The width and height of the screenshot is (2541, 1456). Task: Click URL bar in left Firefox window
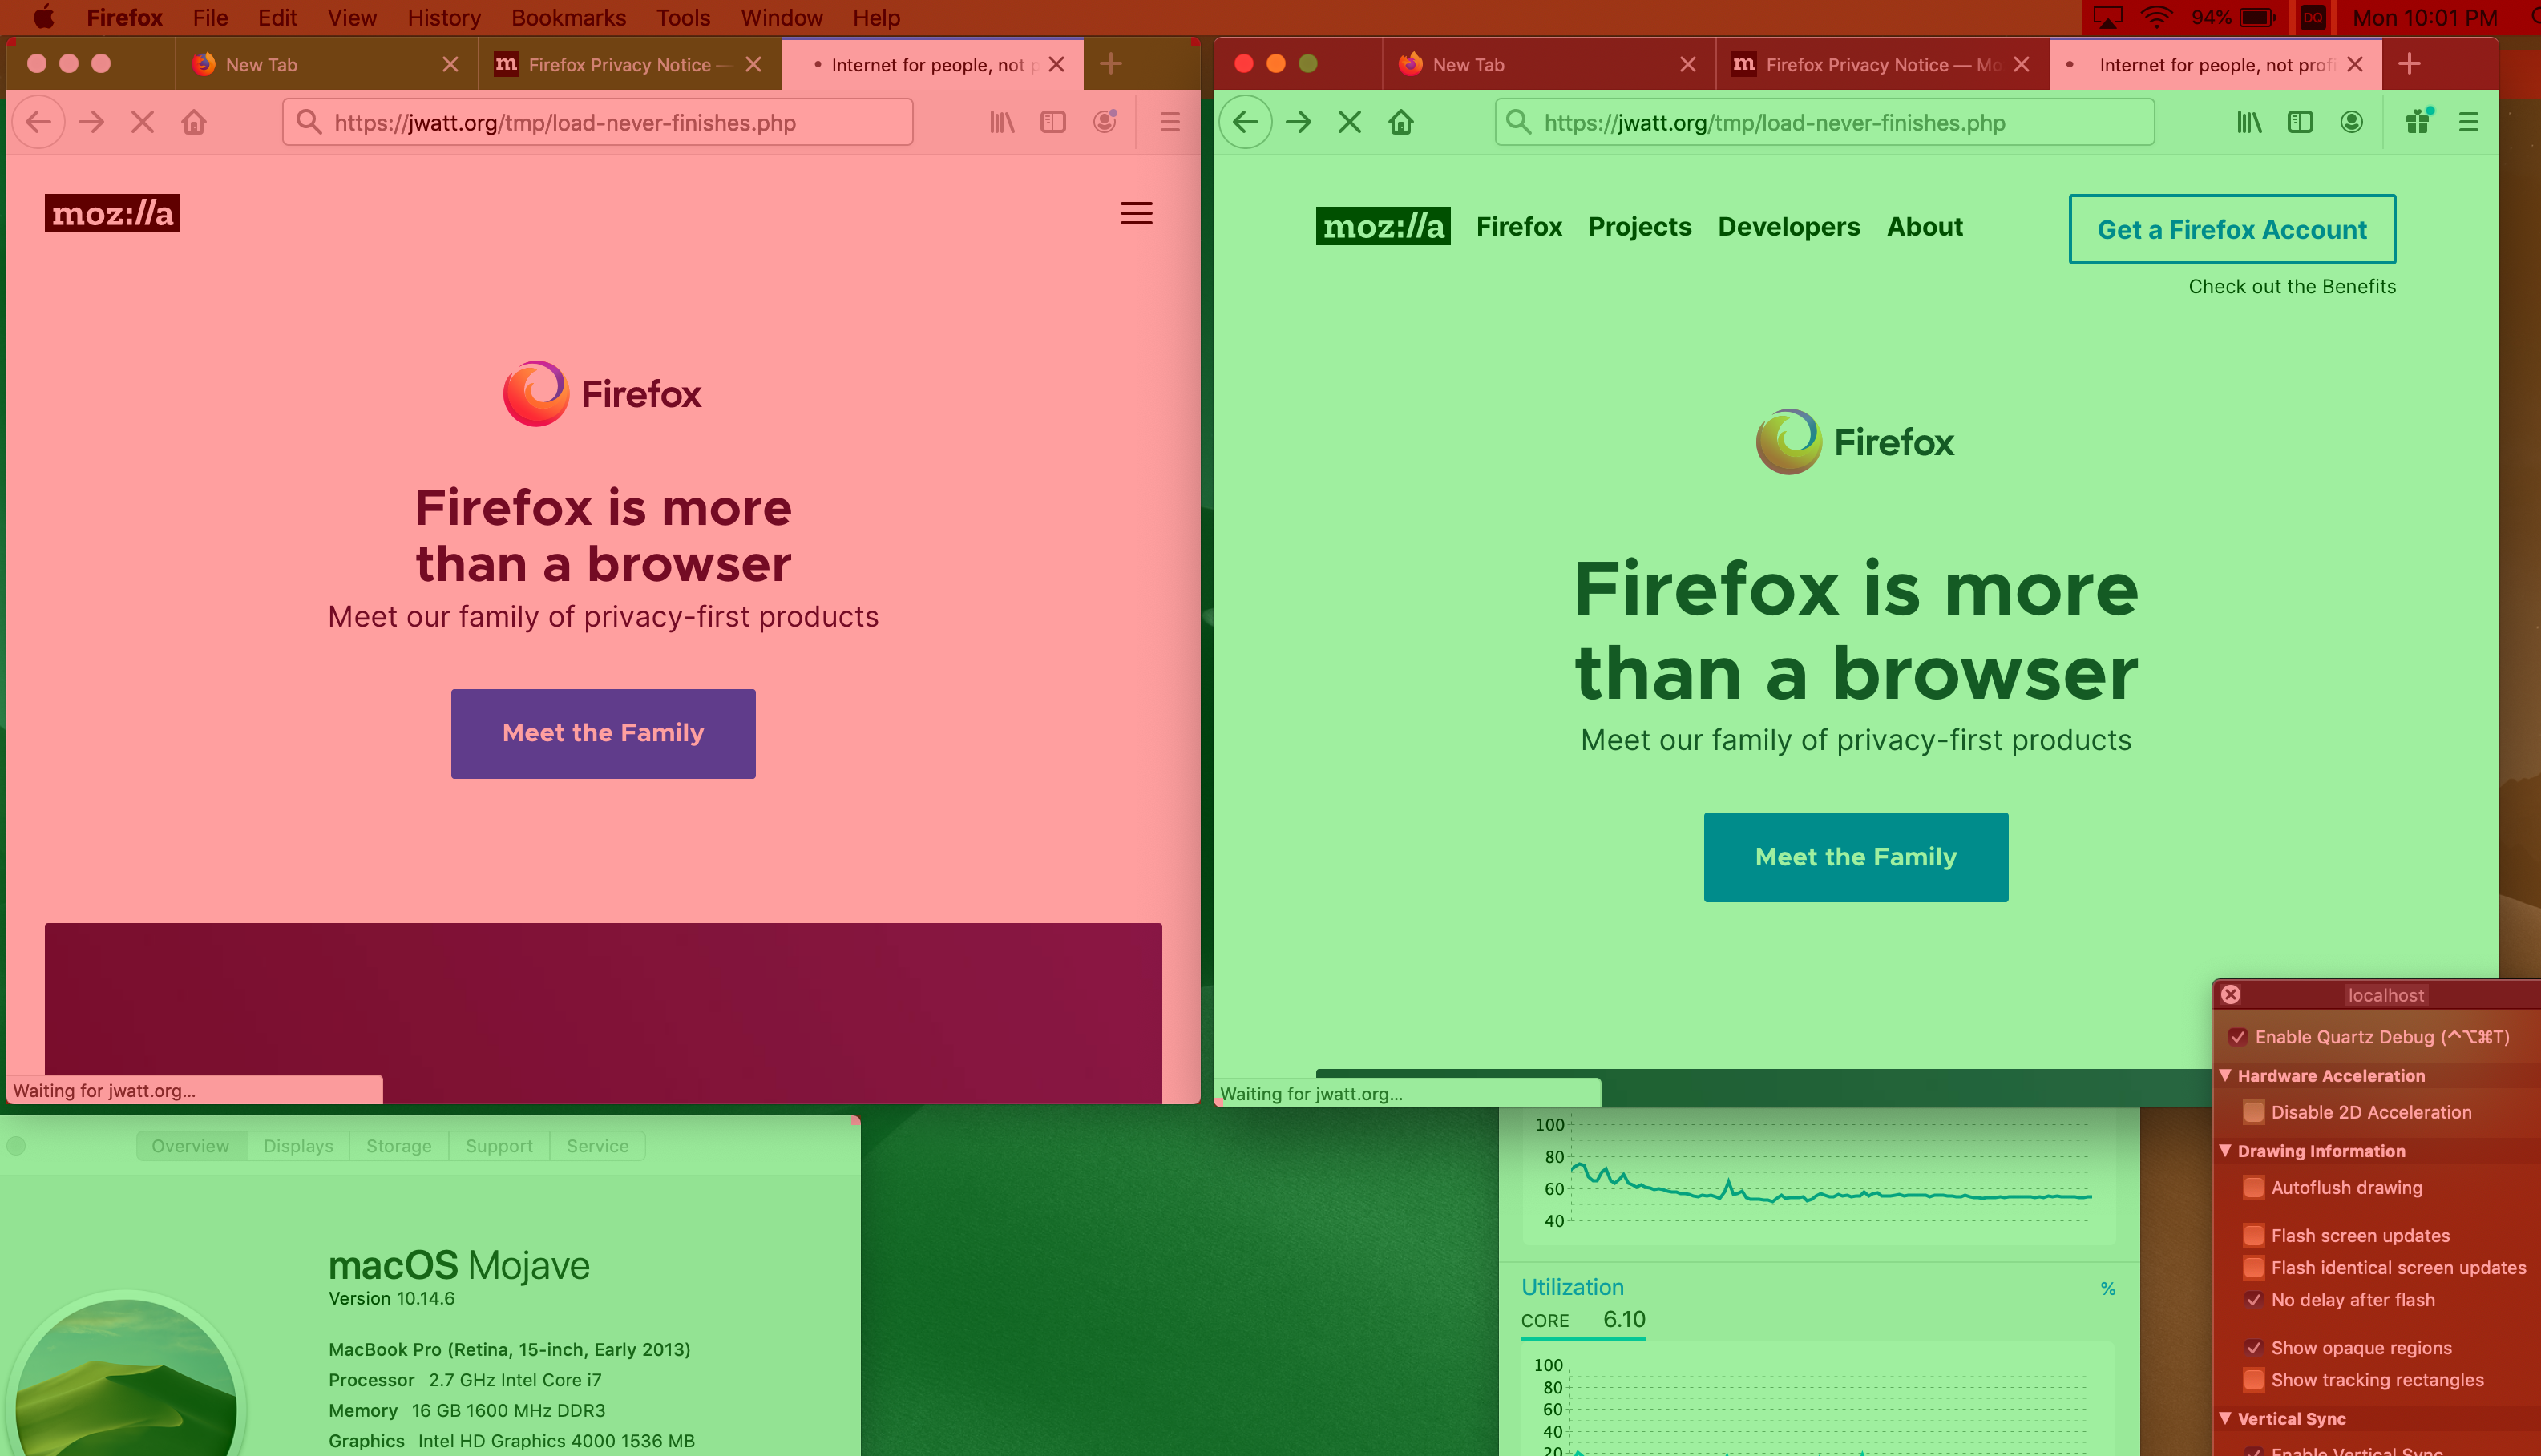(597, 122)
